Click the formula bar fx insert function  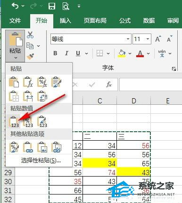click(109, 85)
